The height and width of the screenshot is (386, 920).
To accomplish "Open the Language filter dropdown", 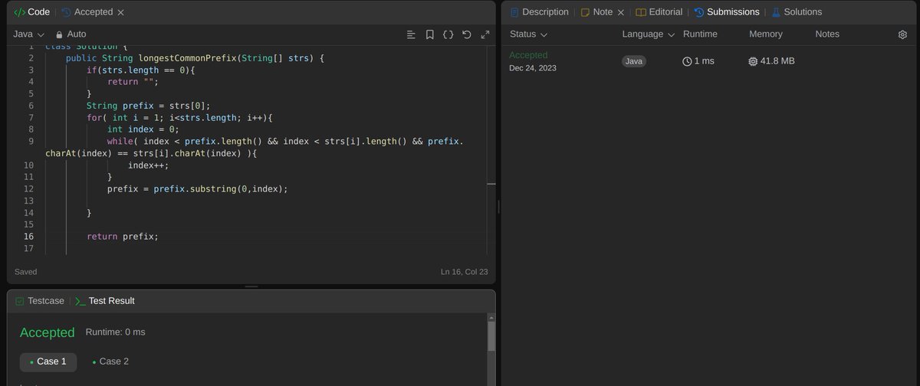I will point(649,34).
